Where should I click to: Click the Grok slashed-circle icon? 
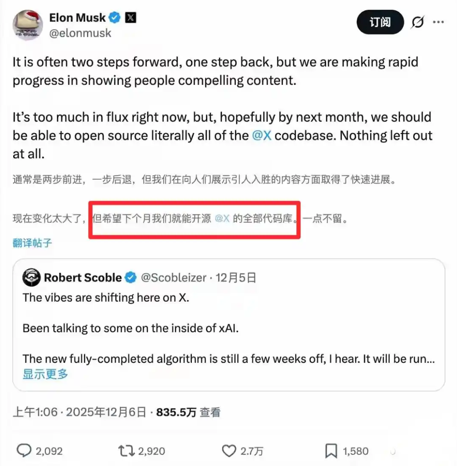tap(417, 22)
